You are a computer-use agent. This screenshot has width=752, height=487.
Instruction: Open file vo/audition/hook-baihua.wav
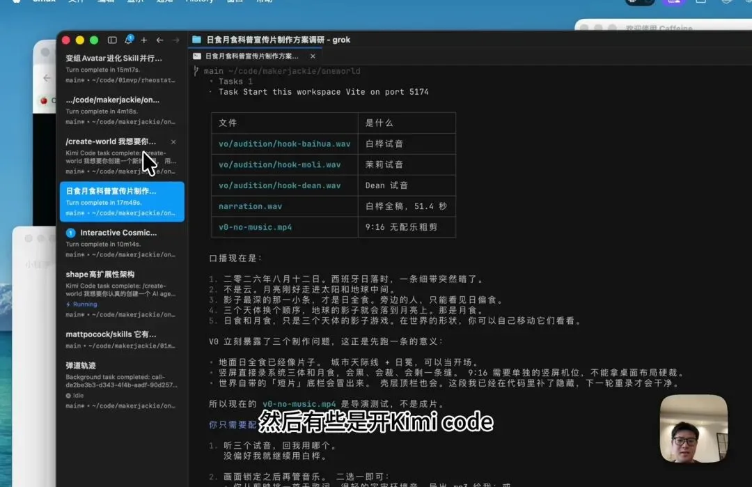284,144
